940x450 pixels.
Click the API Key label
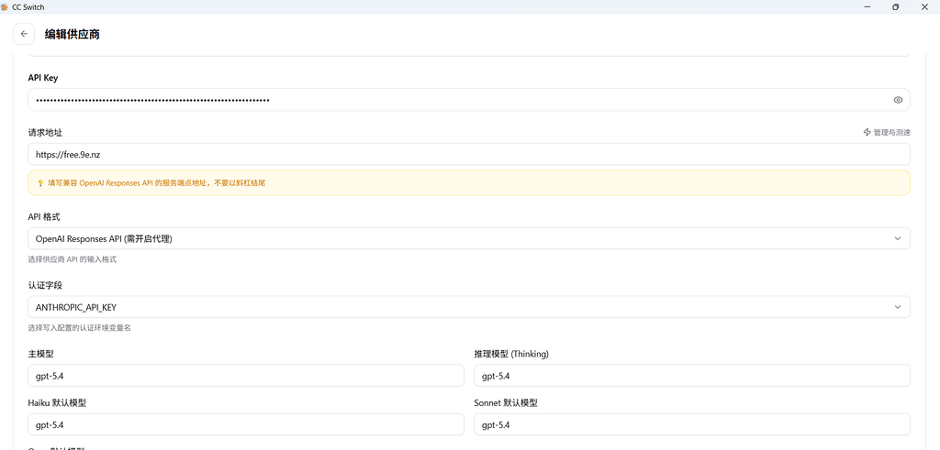pos(43,78)
